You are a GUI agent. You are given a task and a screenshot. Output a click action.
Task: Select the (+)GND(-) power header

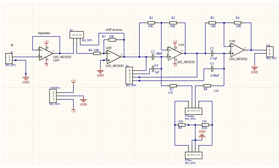[x=53, y=96]
